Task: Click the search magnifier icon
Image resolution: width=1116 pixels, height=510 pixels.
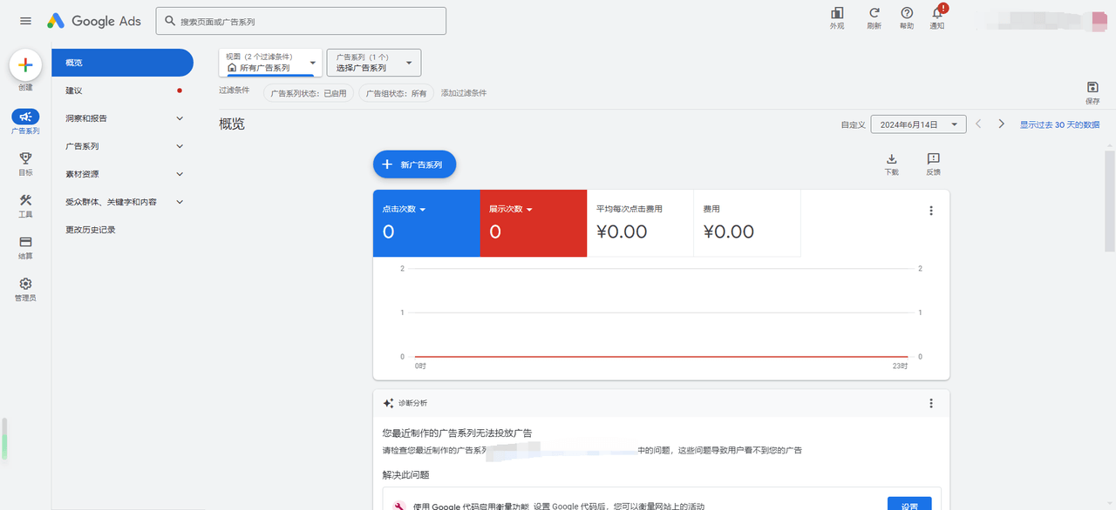Action: coord(170,21)
